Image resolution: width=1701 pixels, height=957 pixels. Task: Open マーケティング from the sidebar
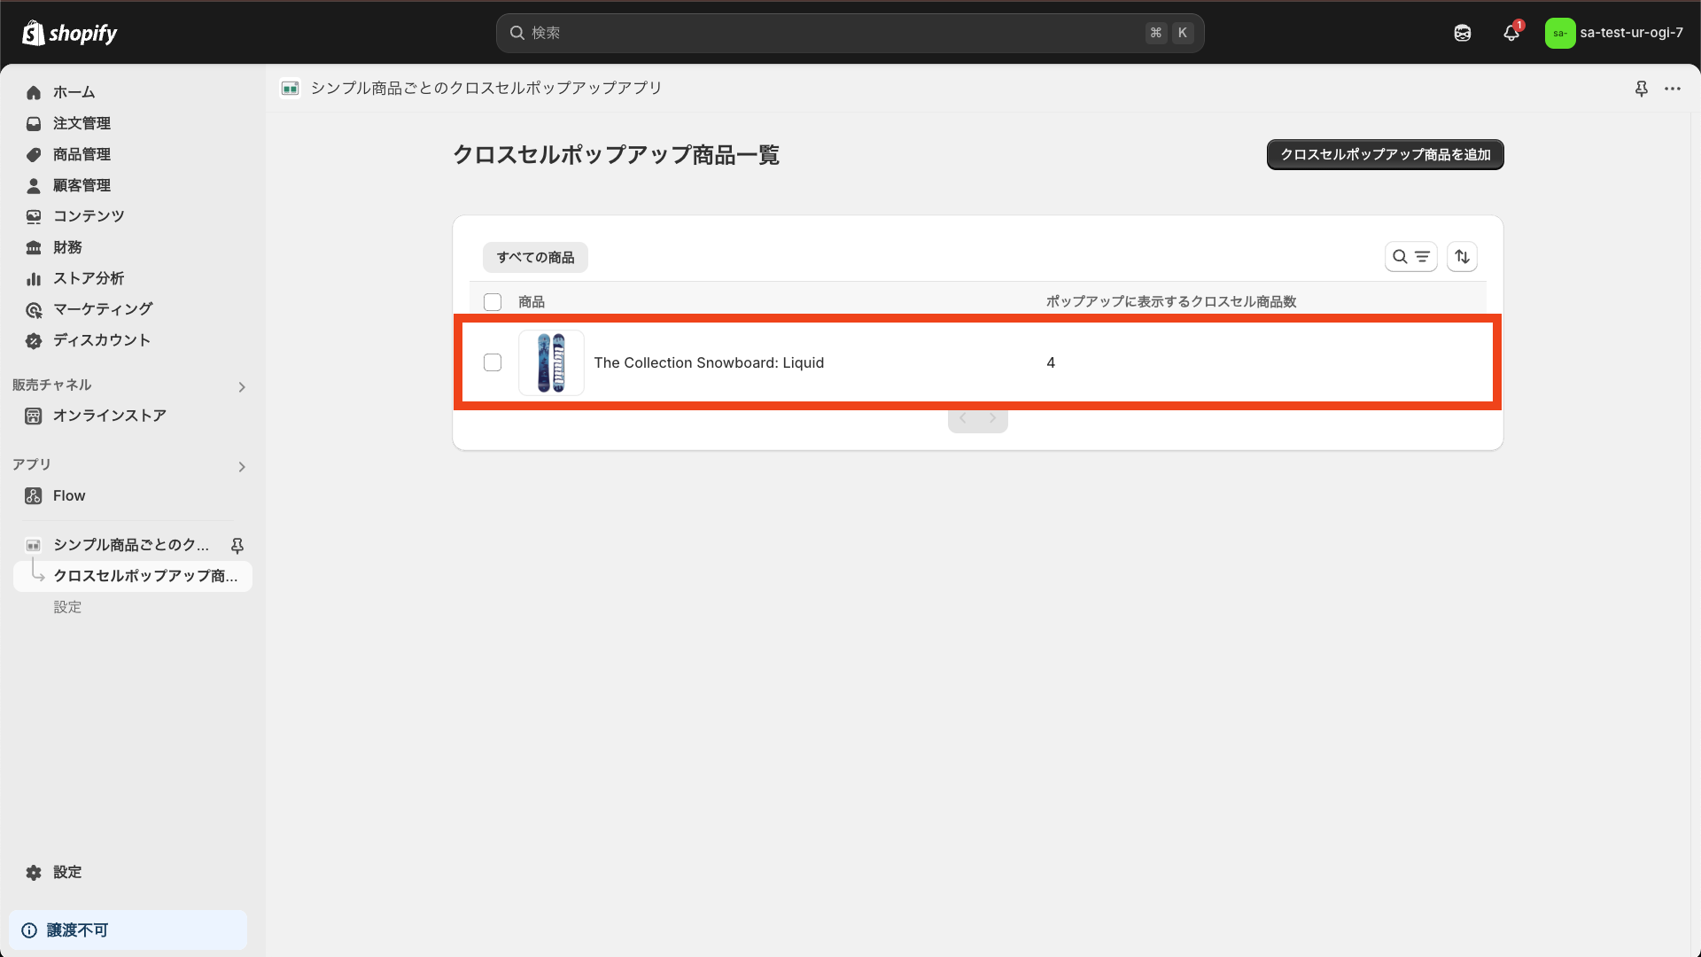(x=101, y=309)
